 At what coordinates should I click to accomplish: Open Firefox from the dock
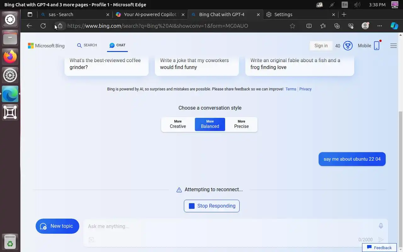pyautogui.click(x=10, y=57)
